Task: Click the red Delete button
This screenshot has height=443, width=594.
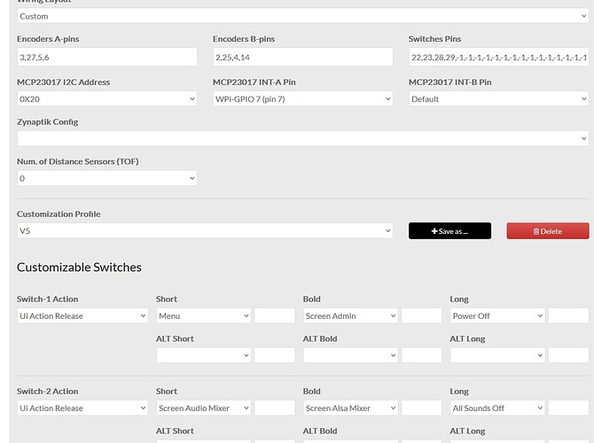Action: point(547,231)
